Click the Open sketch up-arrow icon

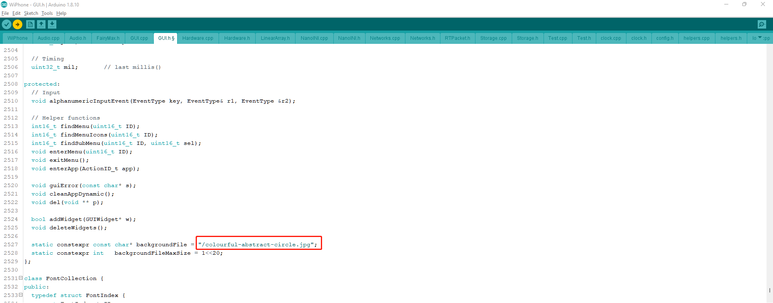coord(41,25)
